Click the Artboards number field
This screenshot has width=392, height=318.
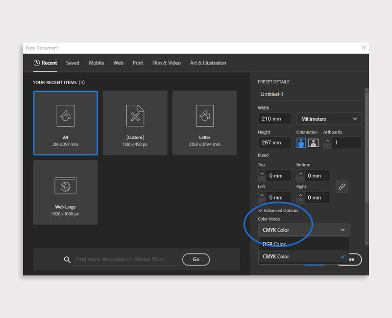pos(346,143)
